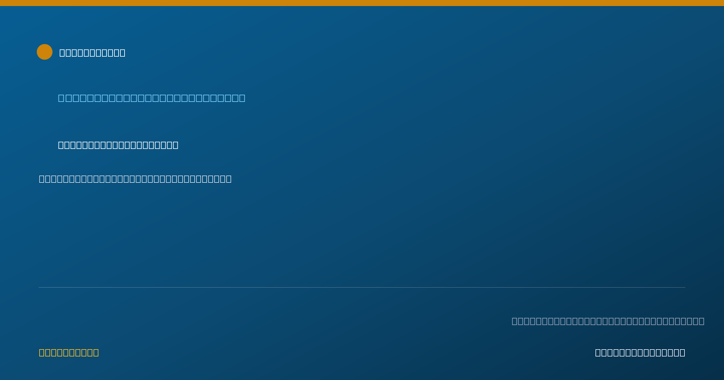Click the light blue text line
Viewport: 724px width, 380px height.
point(151,98)
